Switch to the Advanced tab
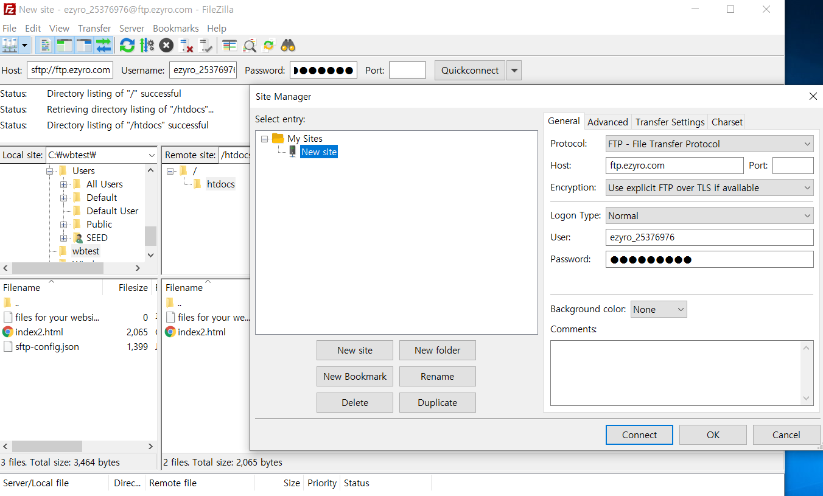Image resolution: width=823 pixels, height=496 pixels. click(608, 122)
